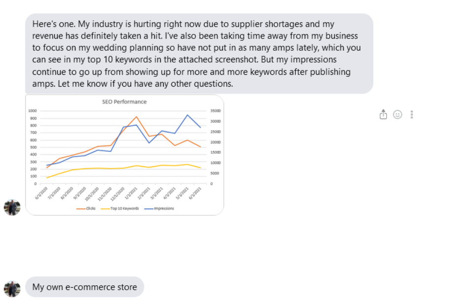Open the three-dot more options menu
458x303 pixels.
tap(412, 114)
